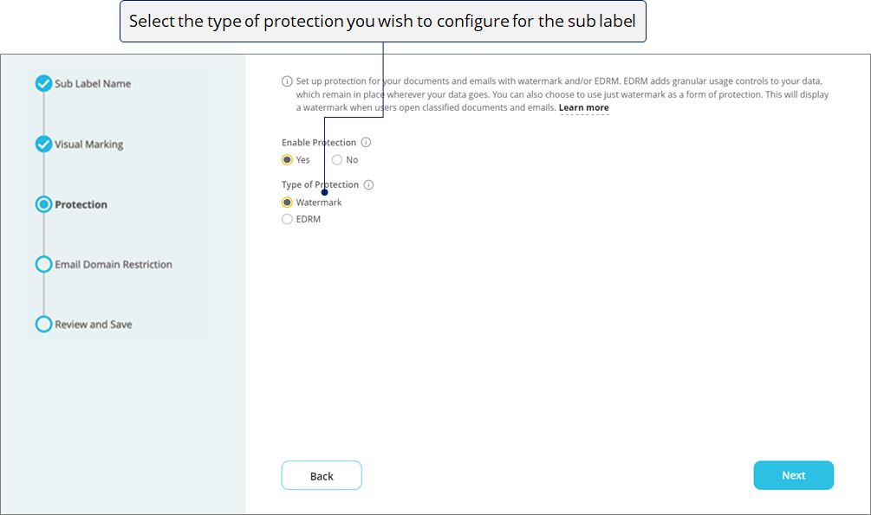Go to the Visual Marking step
The width and height of the screenshot is (871, 515).
[89, 145]
